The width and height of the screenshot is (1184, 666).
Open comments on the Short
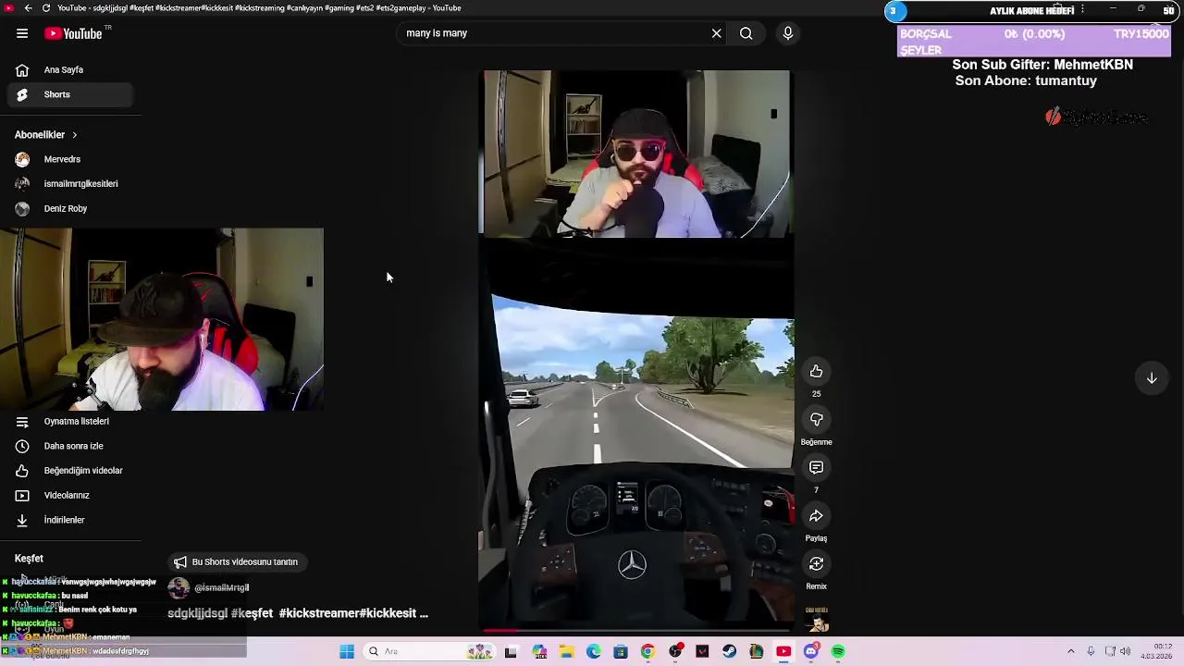(816, 468)
